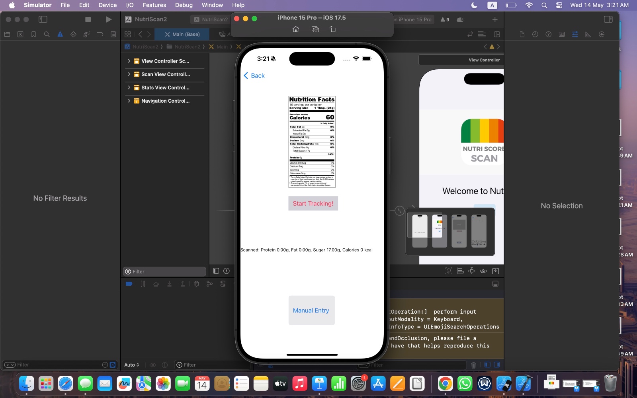Toggle the inspector panel on the right
This screenshot has width=637, height=398.
(608, 19)
